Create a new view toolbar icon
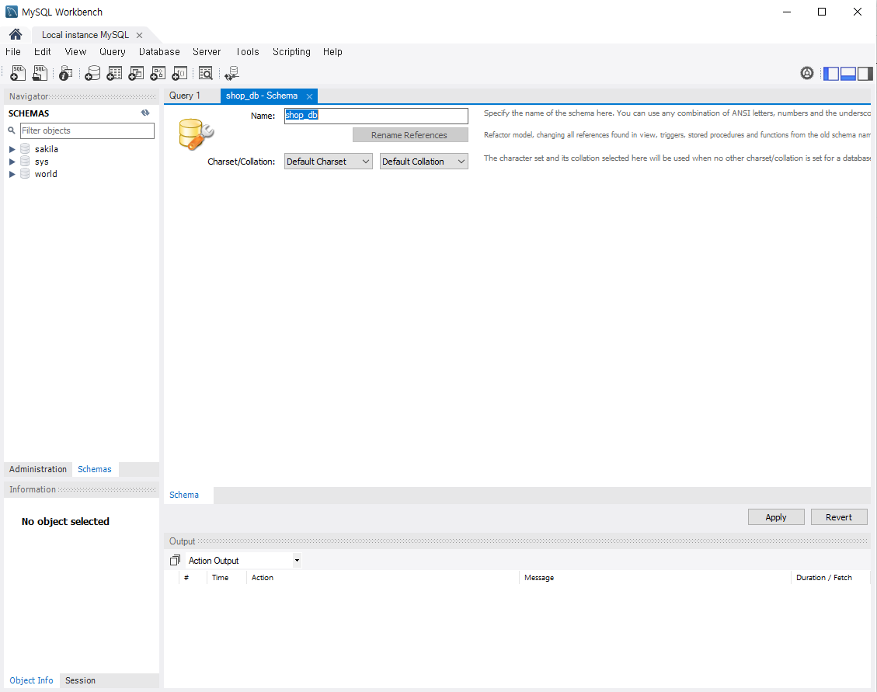The height and width of the screenshot is (692, 877). click(136, 73)
